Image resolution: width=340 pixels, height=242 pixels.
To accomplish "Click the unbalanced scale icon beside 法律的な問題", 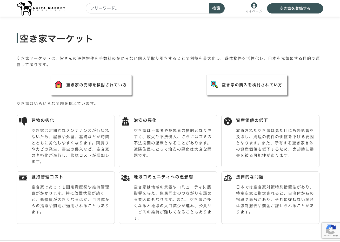I will coord(228,178).
